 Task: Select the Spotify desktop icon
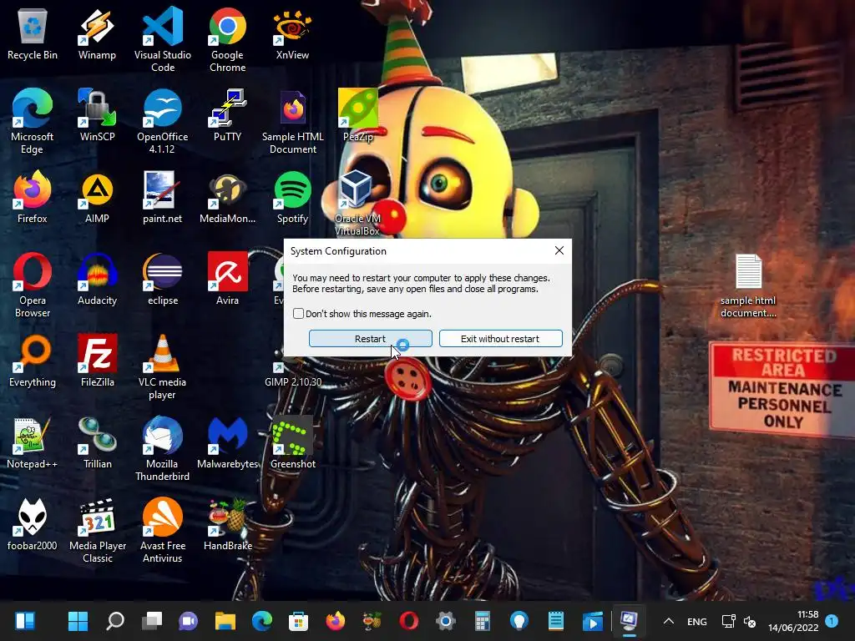292,197
